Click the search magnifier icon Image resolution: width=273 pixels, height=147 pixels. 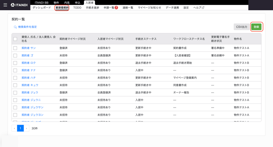tap(15, 27)
